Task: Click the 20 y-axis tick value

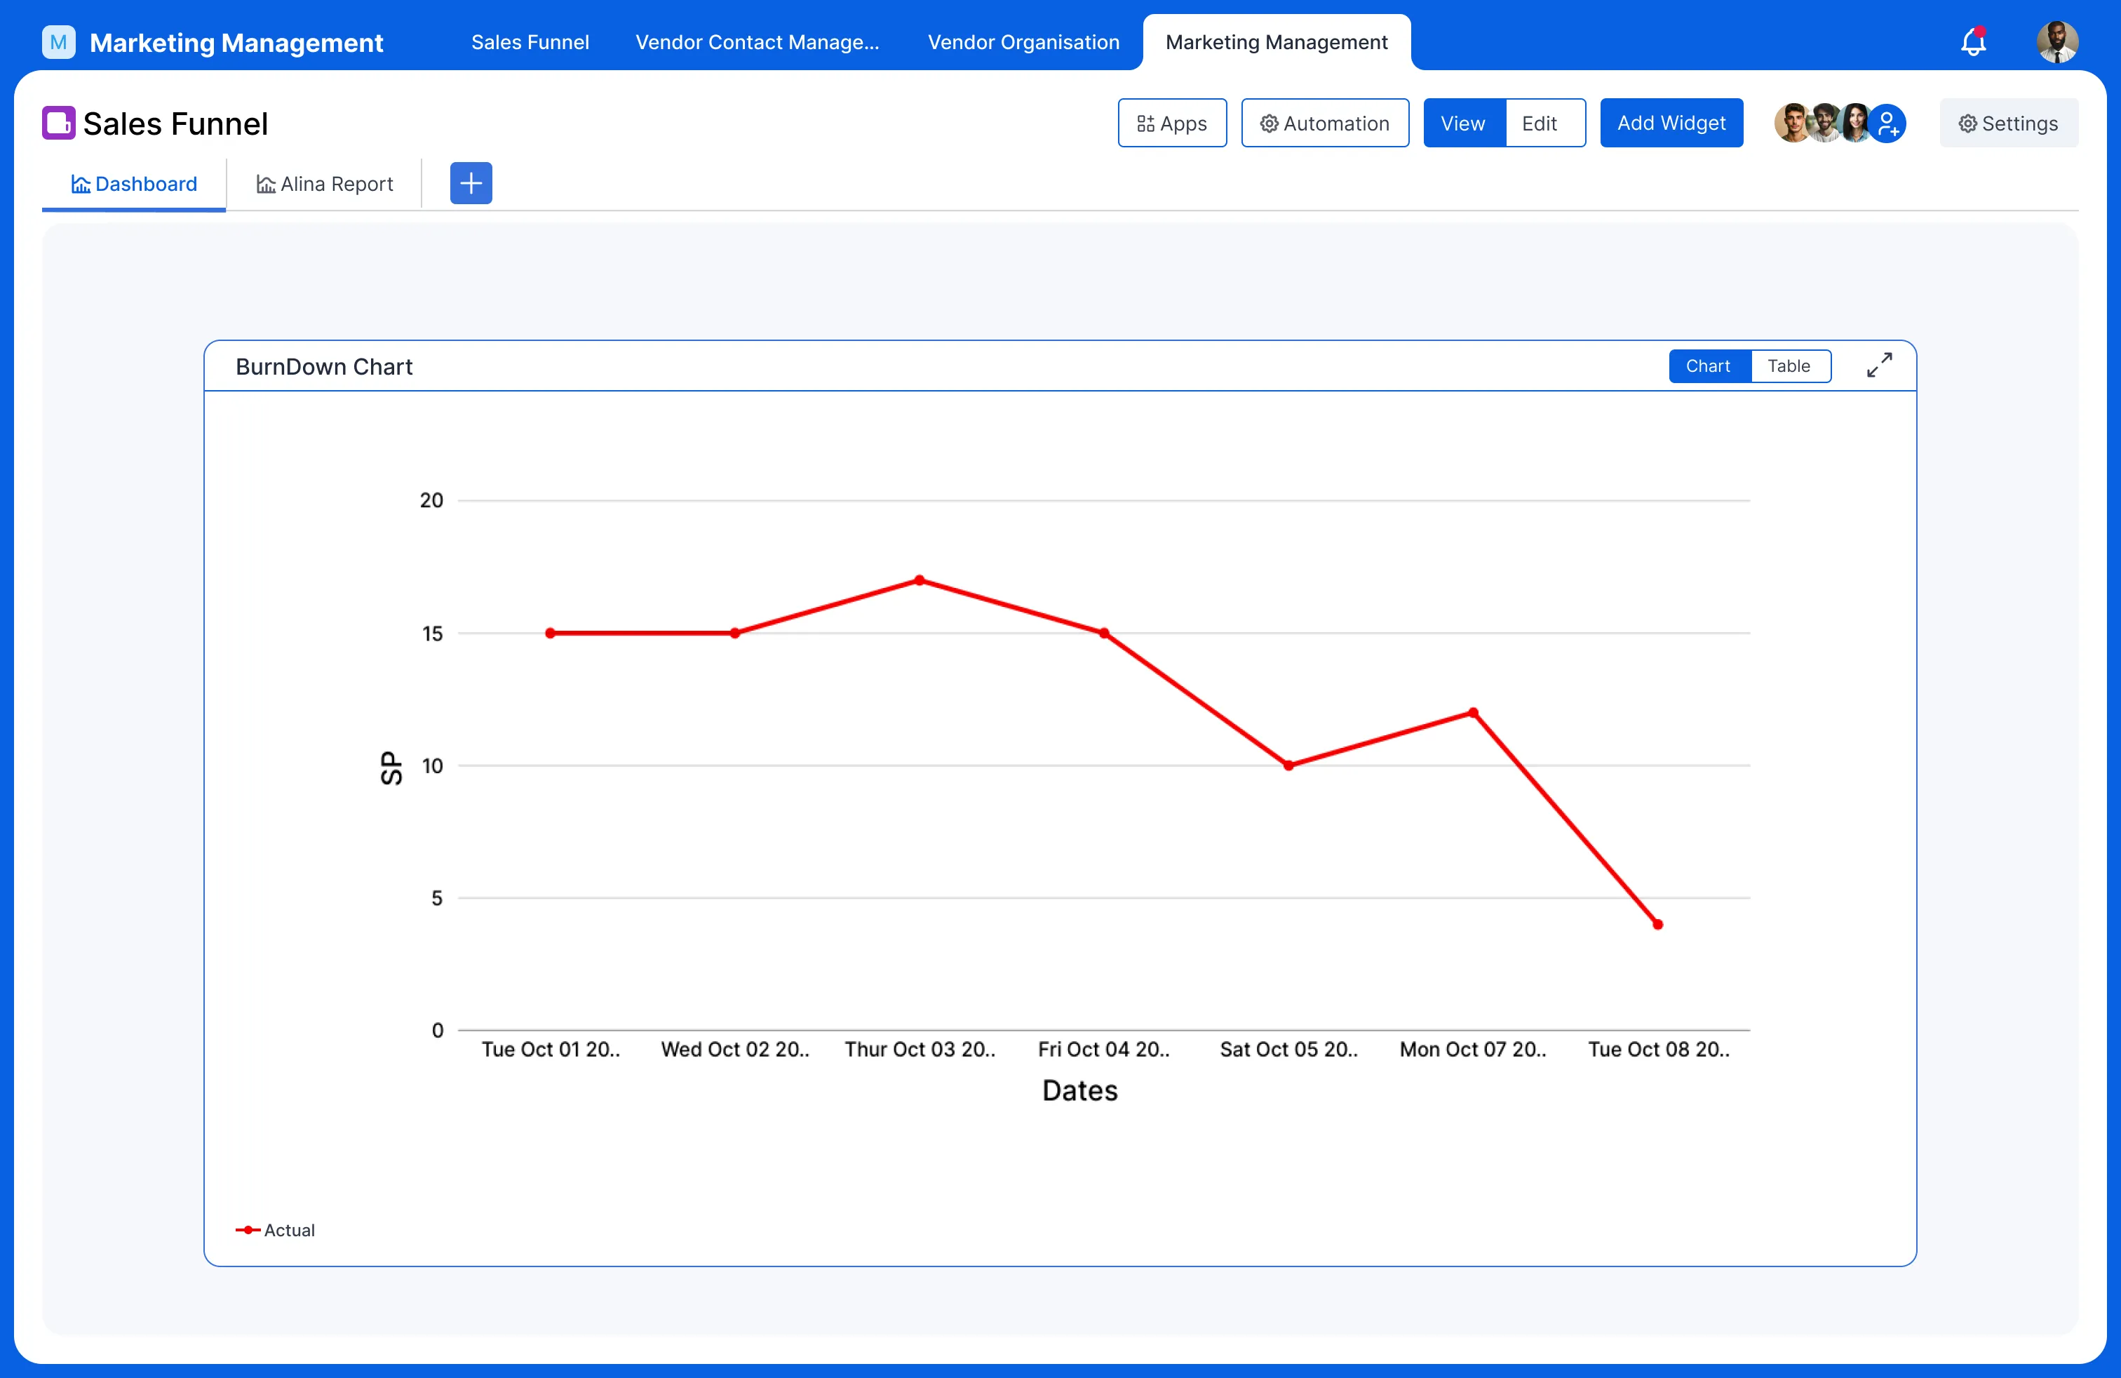Action: coord(431,500)
